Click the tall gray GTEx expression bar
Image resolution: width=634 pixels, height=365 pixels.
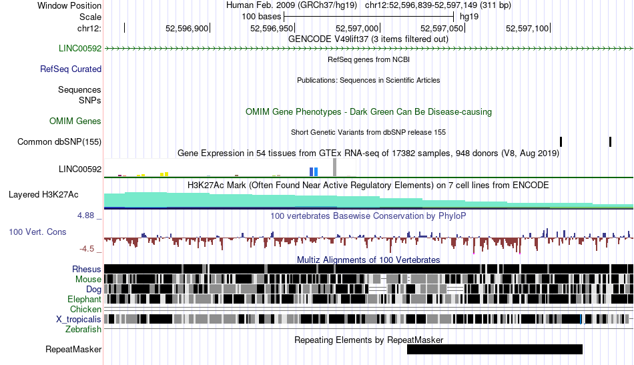point(334,167)
